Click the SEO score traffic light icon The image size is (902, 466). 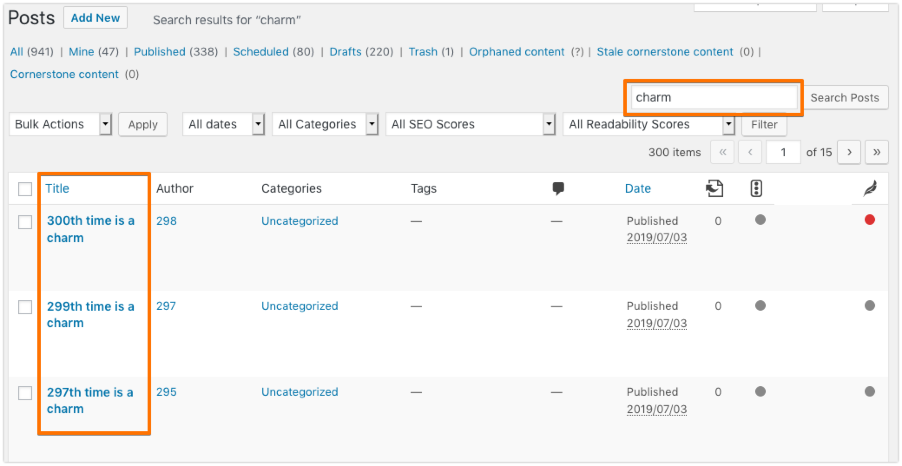[756, 188]
